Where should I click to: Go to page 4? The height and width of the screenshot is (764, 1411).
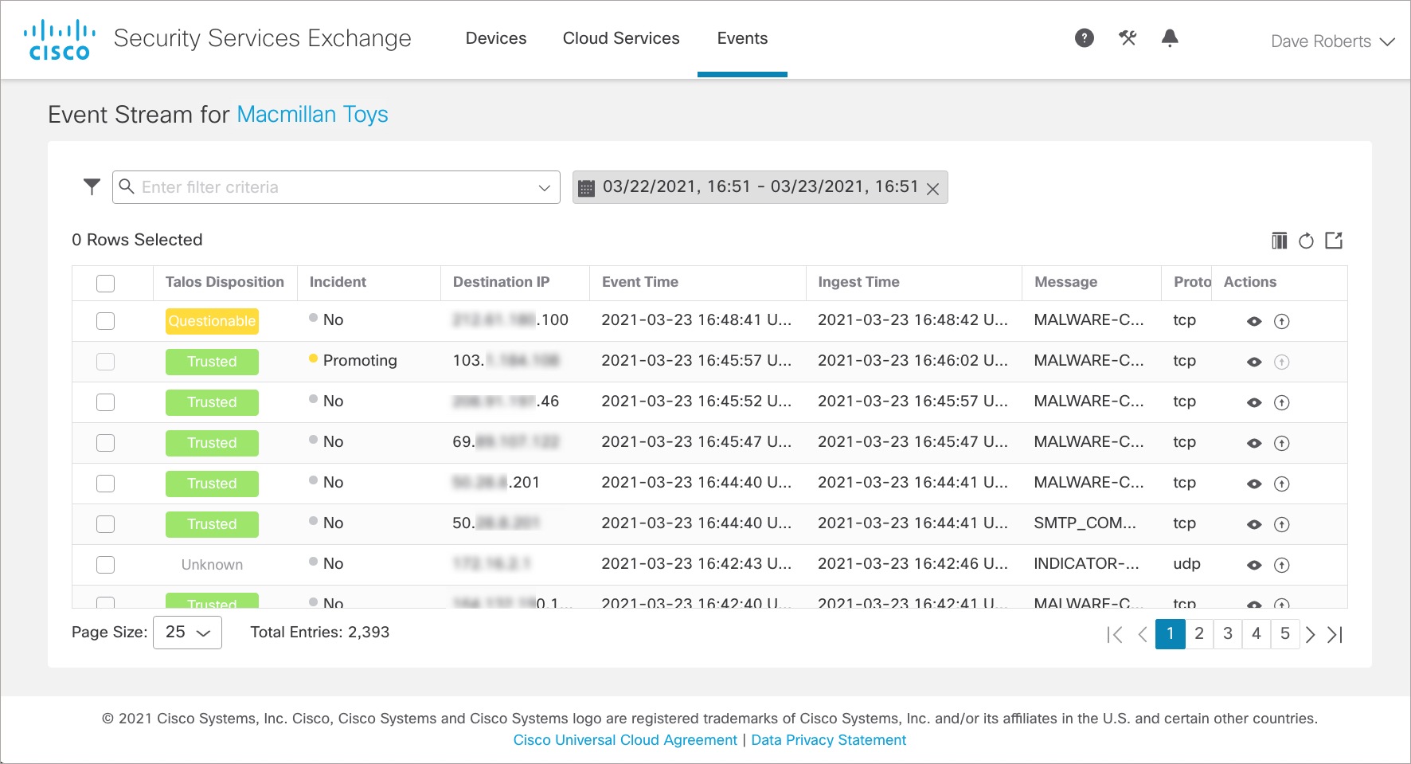click(x=1257, y=634)
